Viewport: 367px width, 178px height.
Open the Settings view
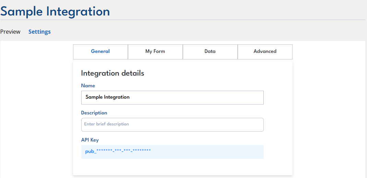(39, 32)
